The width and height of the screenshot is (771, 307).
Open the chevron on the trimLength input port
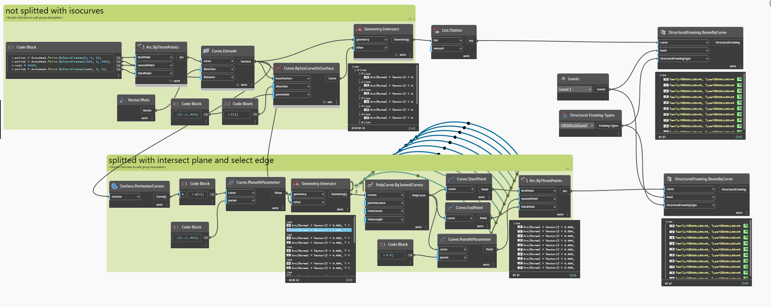(x=402, y=220)
